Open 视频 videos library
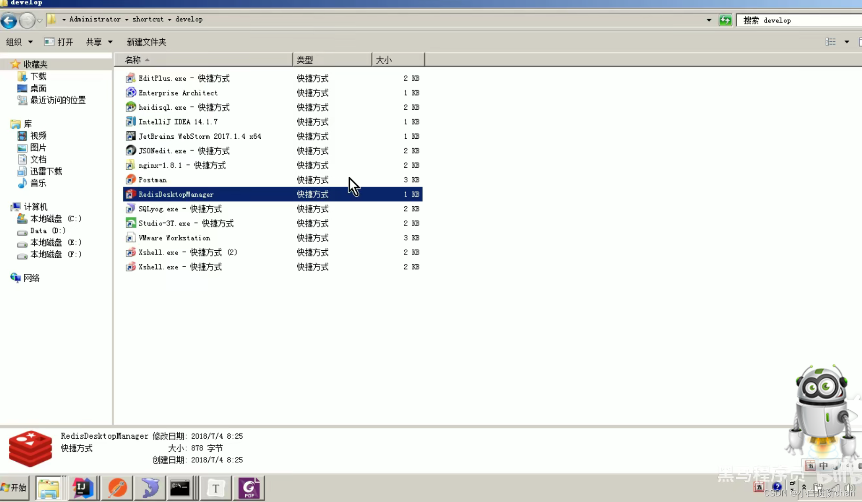Screen dimensions: 862x502 (x=38, y=135)
